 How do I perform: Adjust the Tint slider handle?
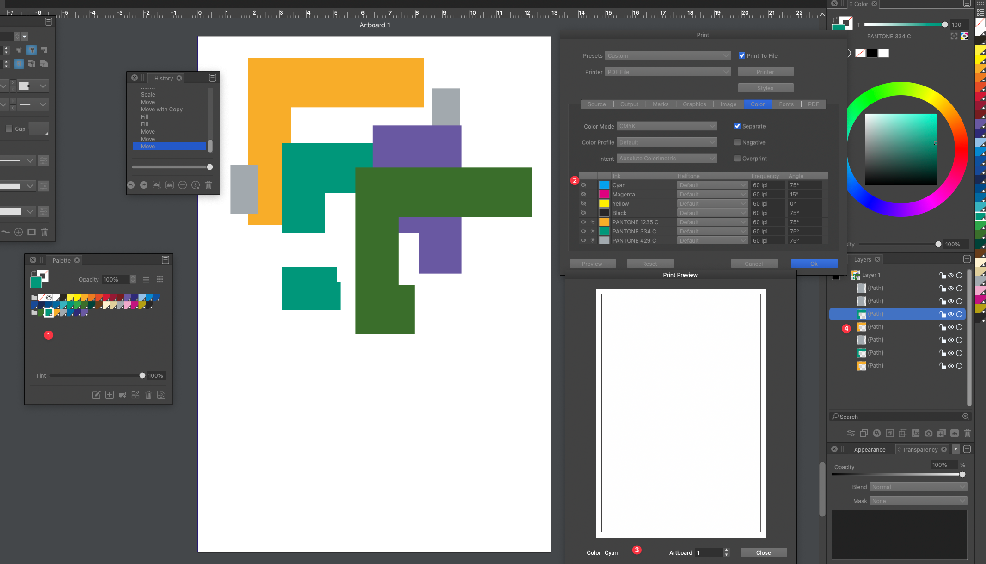click(142, 376)
